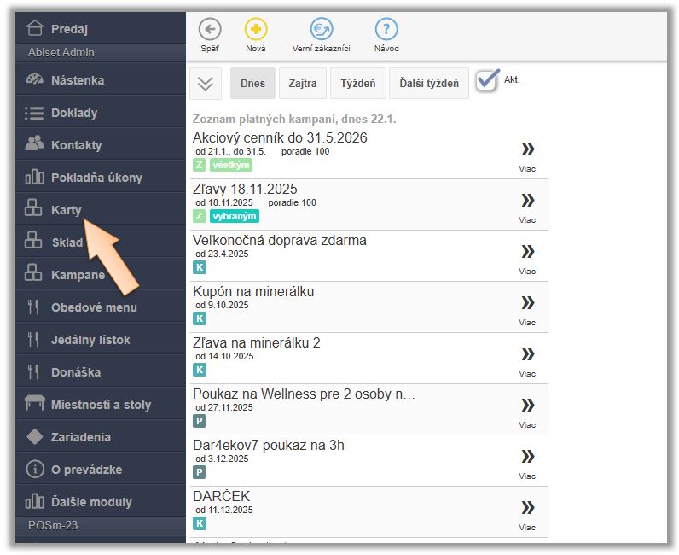Click the Nová plus icon

coord(256,30)
